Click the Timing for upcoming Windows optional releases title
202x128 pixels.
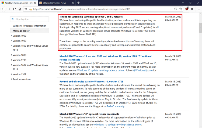[91, 17]
